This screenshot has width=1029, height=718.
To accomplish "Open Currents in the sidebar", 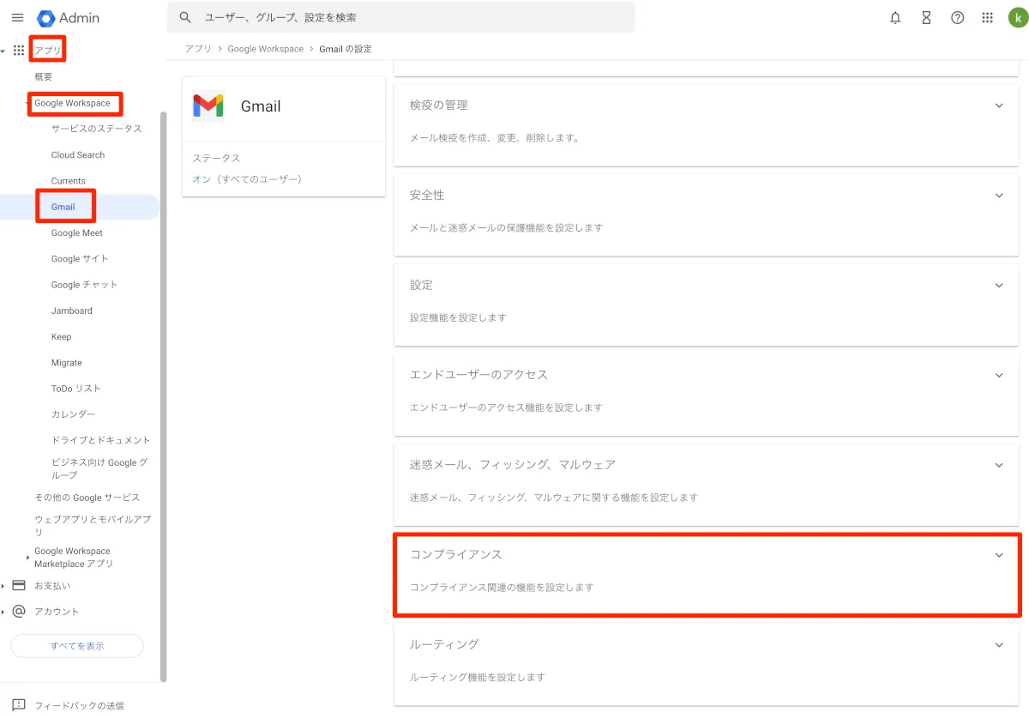I will tap(69, 181).
